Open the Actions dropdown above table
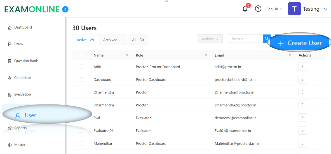This screenshot has width=331, height=154. coord(210,39)
